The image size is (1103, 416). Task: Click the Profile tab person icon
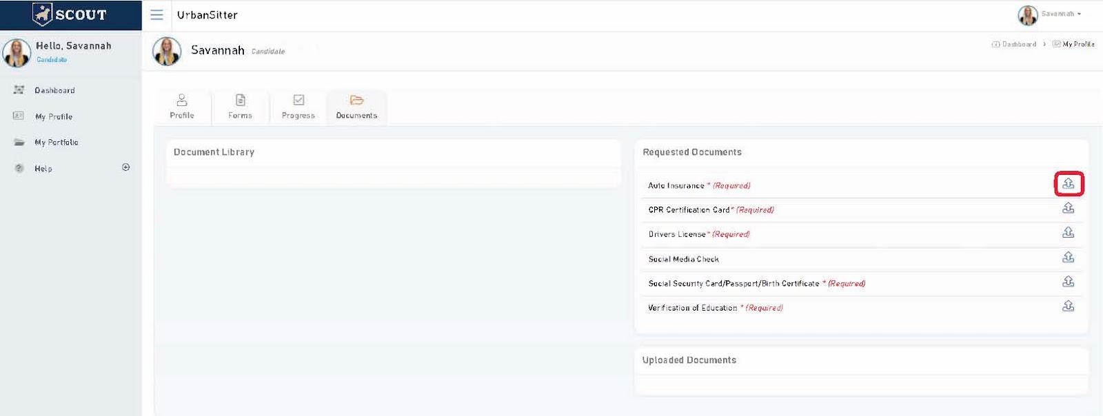coord(182,100)
